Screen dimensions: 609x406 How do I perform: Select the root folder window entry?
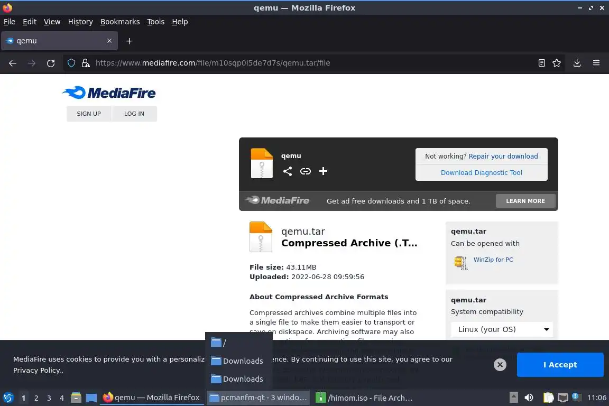coord(238,342)
